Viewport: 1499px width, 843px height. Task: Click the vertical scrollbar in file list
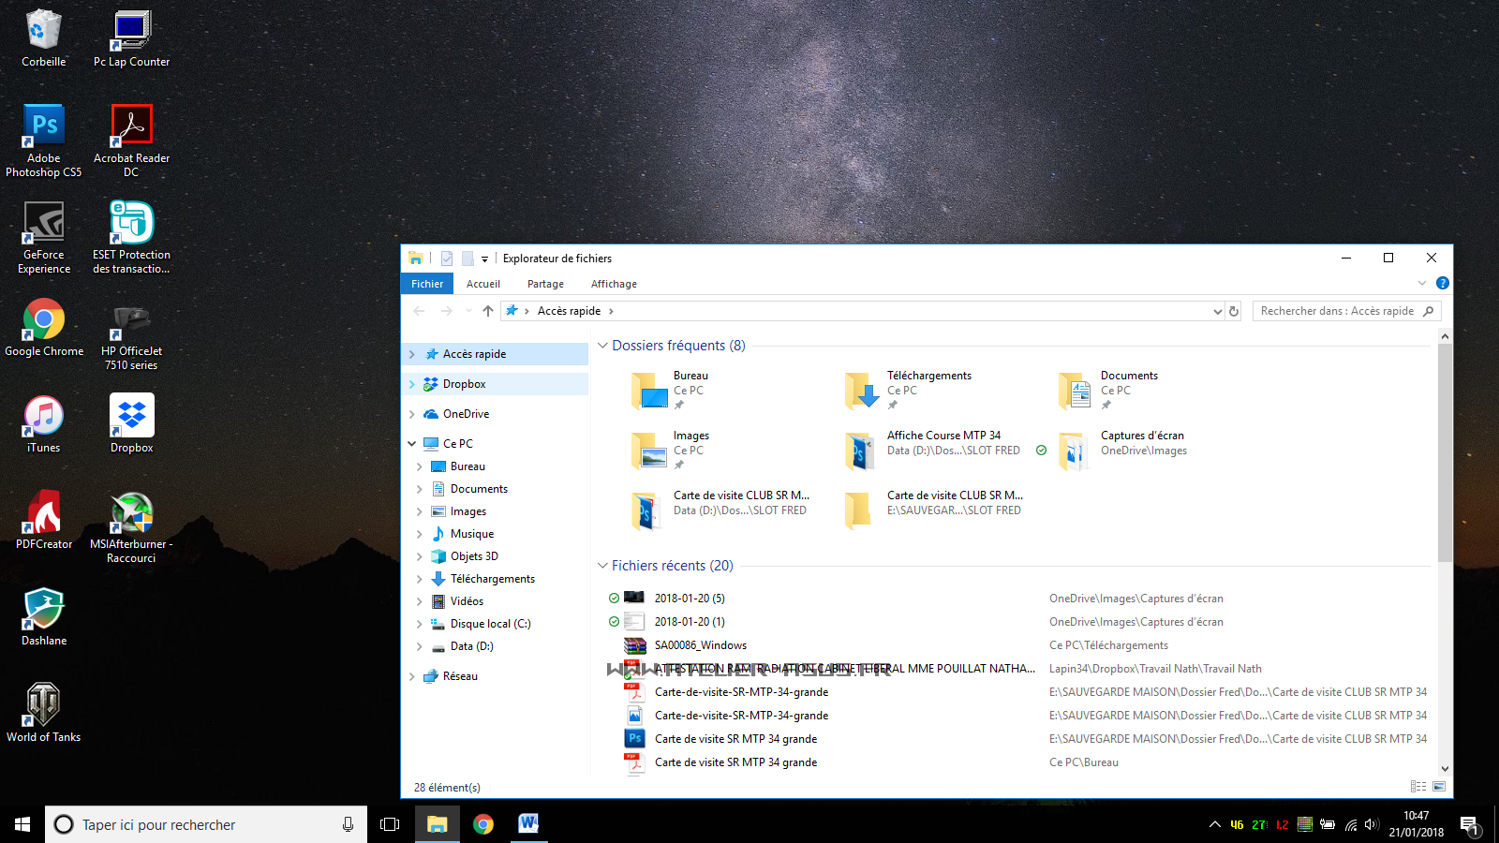[x=1445, y=450]
